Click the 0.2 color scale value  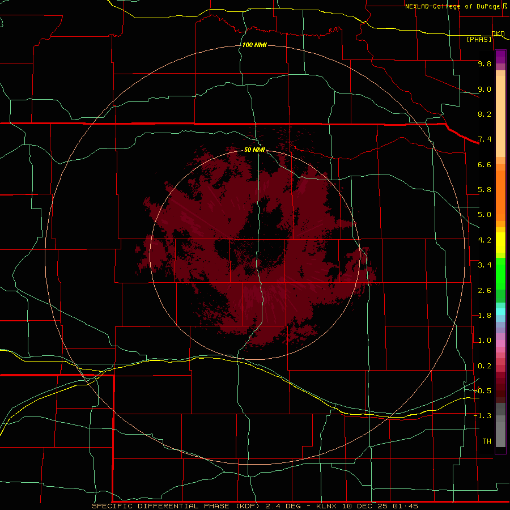(x=484, y=366)
